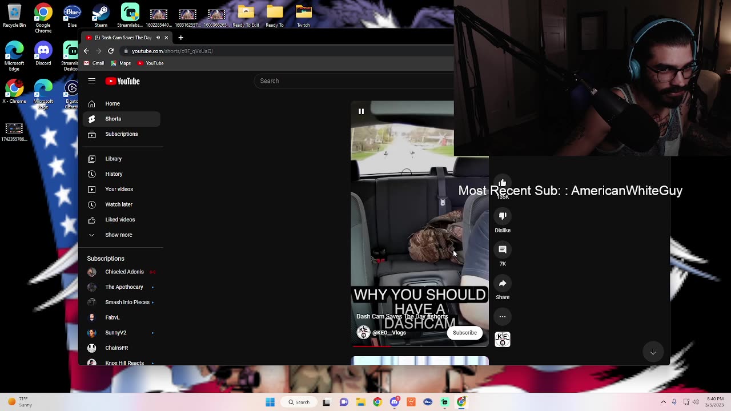The height and width of the screenshot is (411, 731).
Task: Select the Dash Cam Saves The Day tab
Action: click(126, 38)
